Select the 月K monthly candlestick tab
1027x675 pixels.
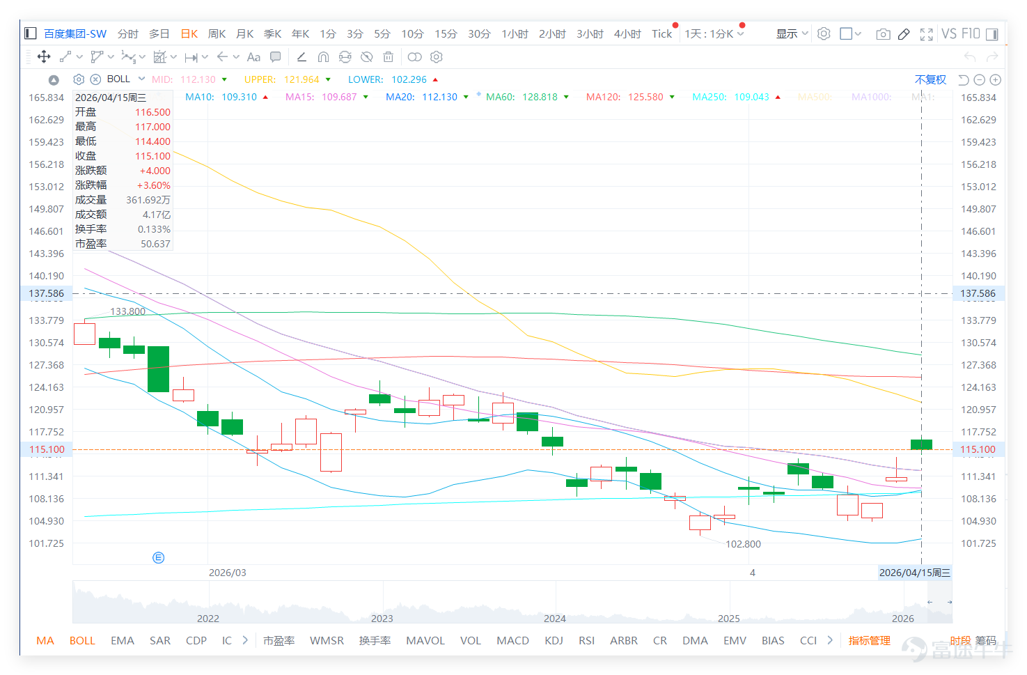point(245,33)
